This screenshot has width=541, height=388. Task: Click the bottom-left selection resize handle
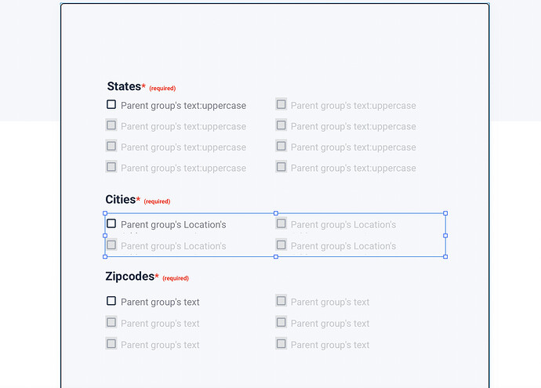[x=105, y=256]
